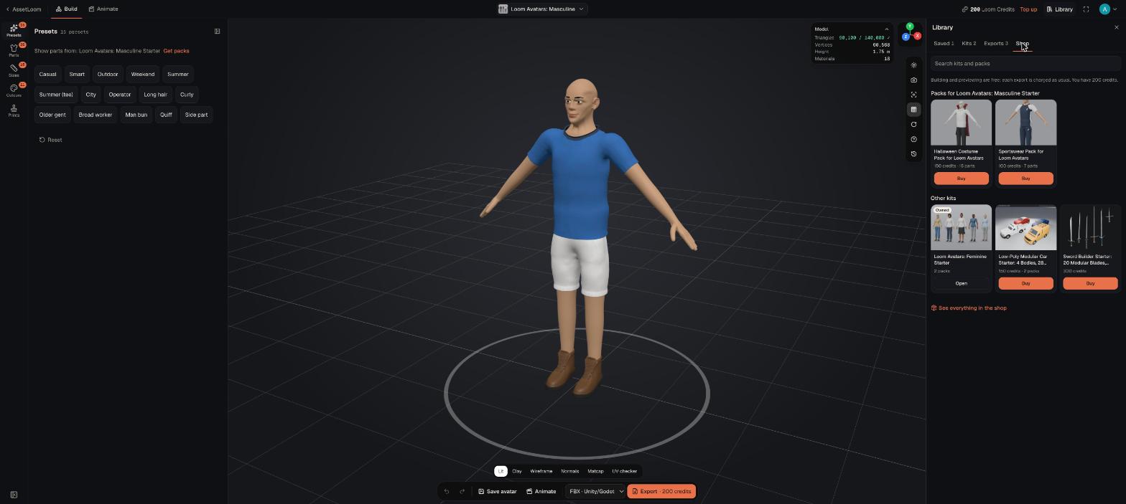Close the Library panel
Viewport: 1126px width, 504px height.
[x=1116, y=27]
